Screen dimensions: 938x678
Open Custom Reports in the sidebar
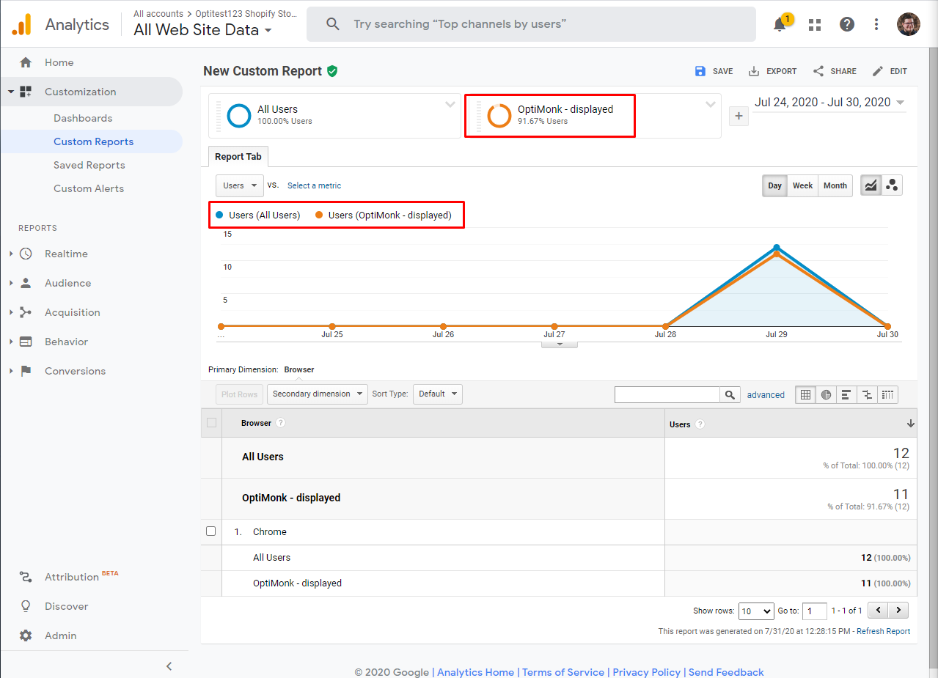pos(93,141)
